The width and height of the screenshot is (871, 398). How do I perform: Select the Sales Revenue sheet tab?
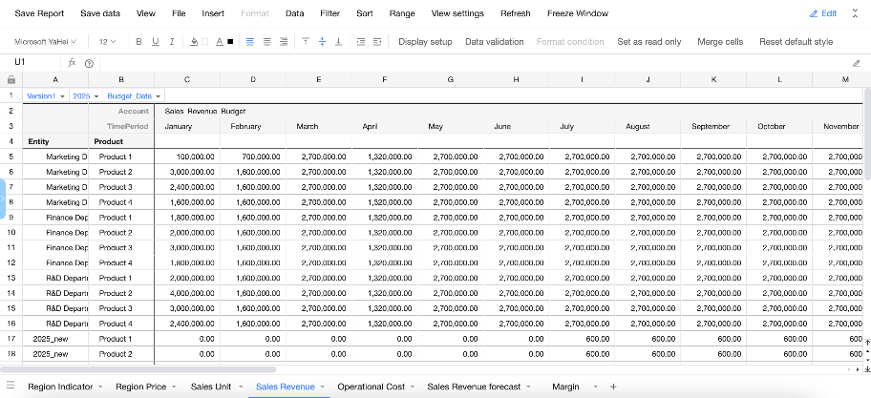286,387
